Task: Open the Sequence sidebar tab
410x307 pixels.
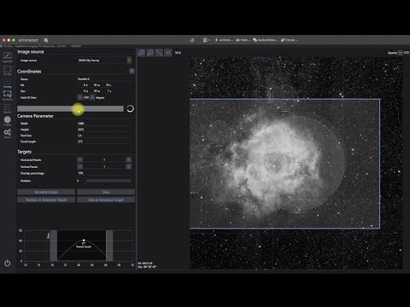Action: pyautogui.click(x=8, y=108)
